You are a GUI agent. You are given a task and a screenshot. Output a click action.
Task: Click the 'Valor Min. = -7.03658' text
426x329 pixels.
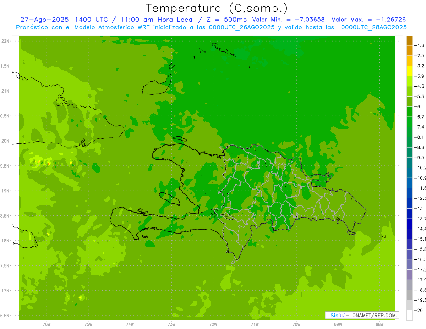coord(288,20)
